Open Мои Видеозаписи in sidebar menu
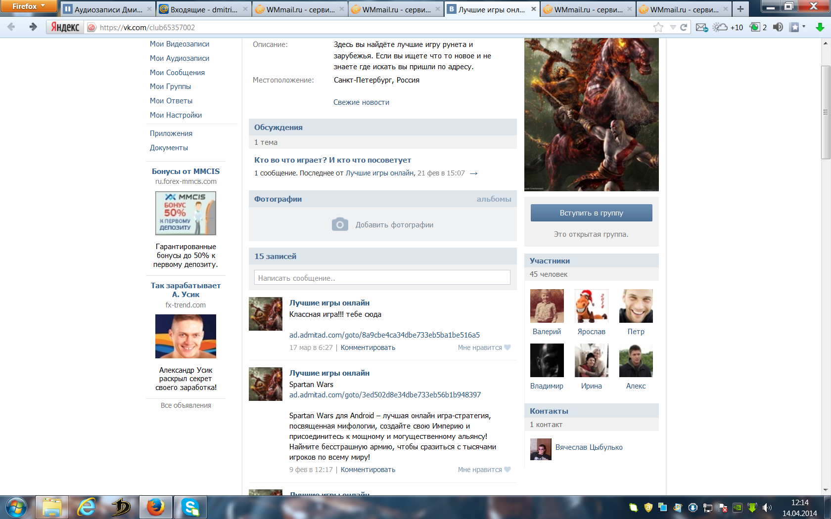The width and height of the screenshot is (831, 519). click(x=180, y=44)
